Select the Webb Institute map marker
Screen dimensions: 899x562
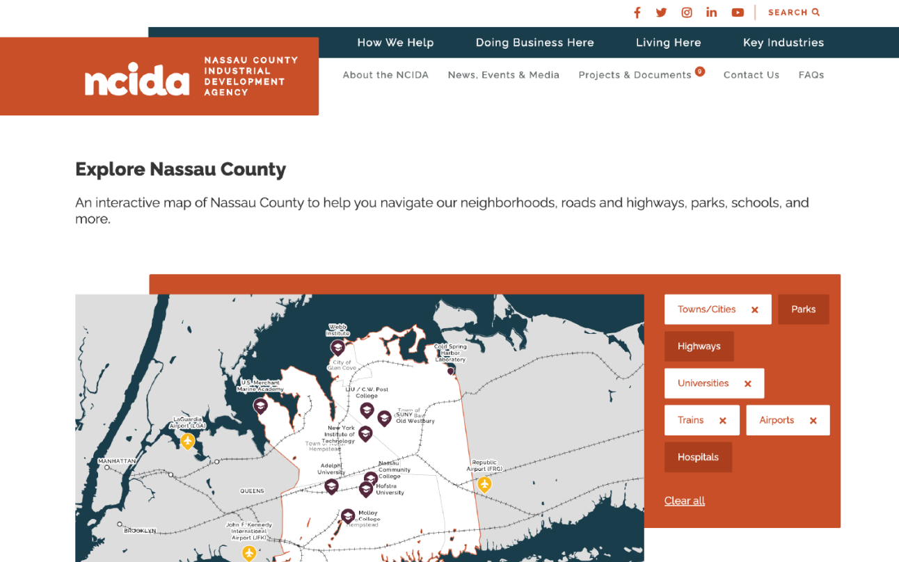337,347
